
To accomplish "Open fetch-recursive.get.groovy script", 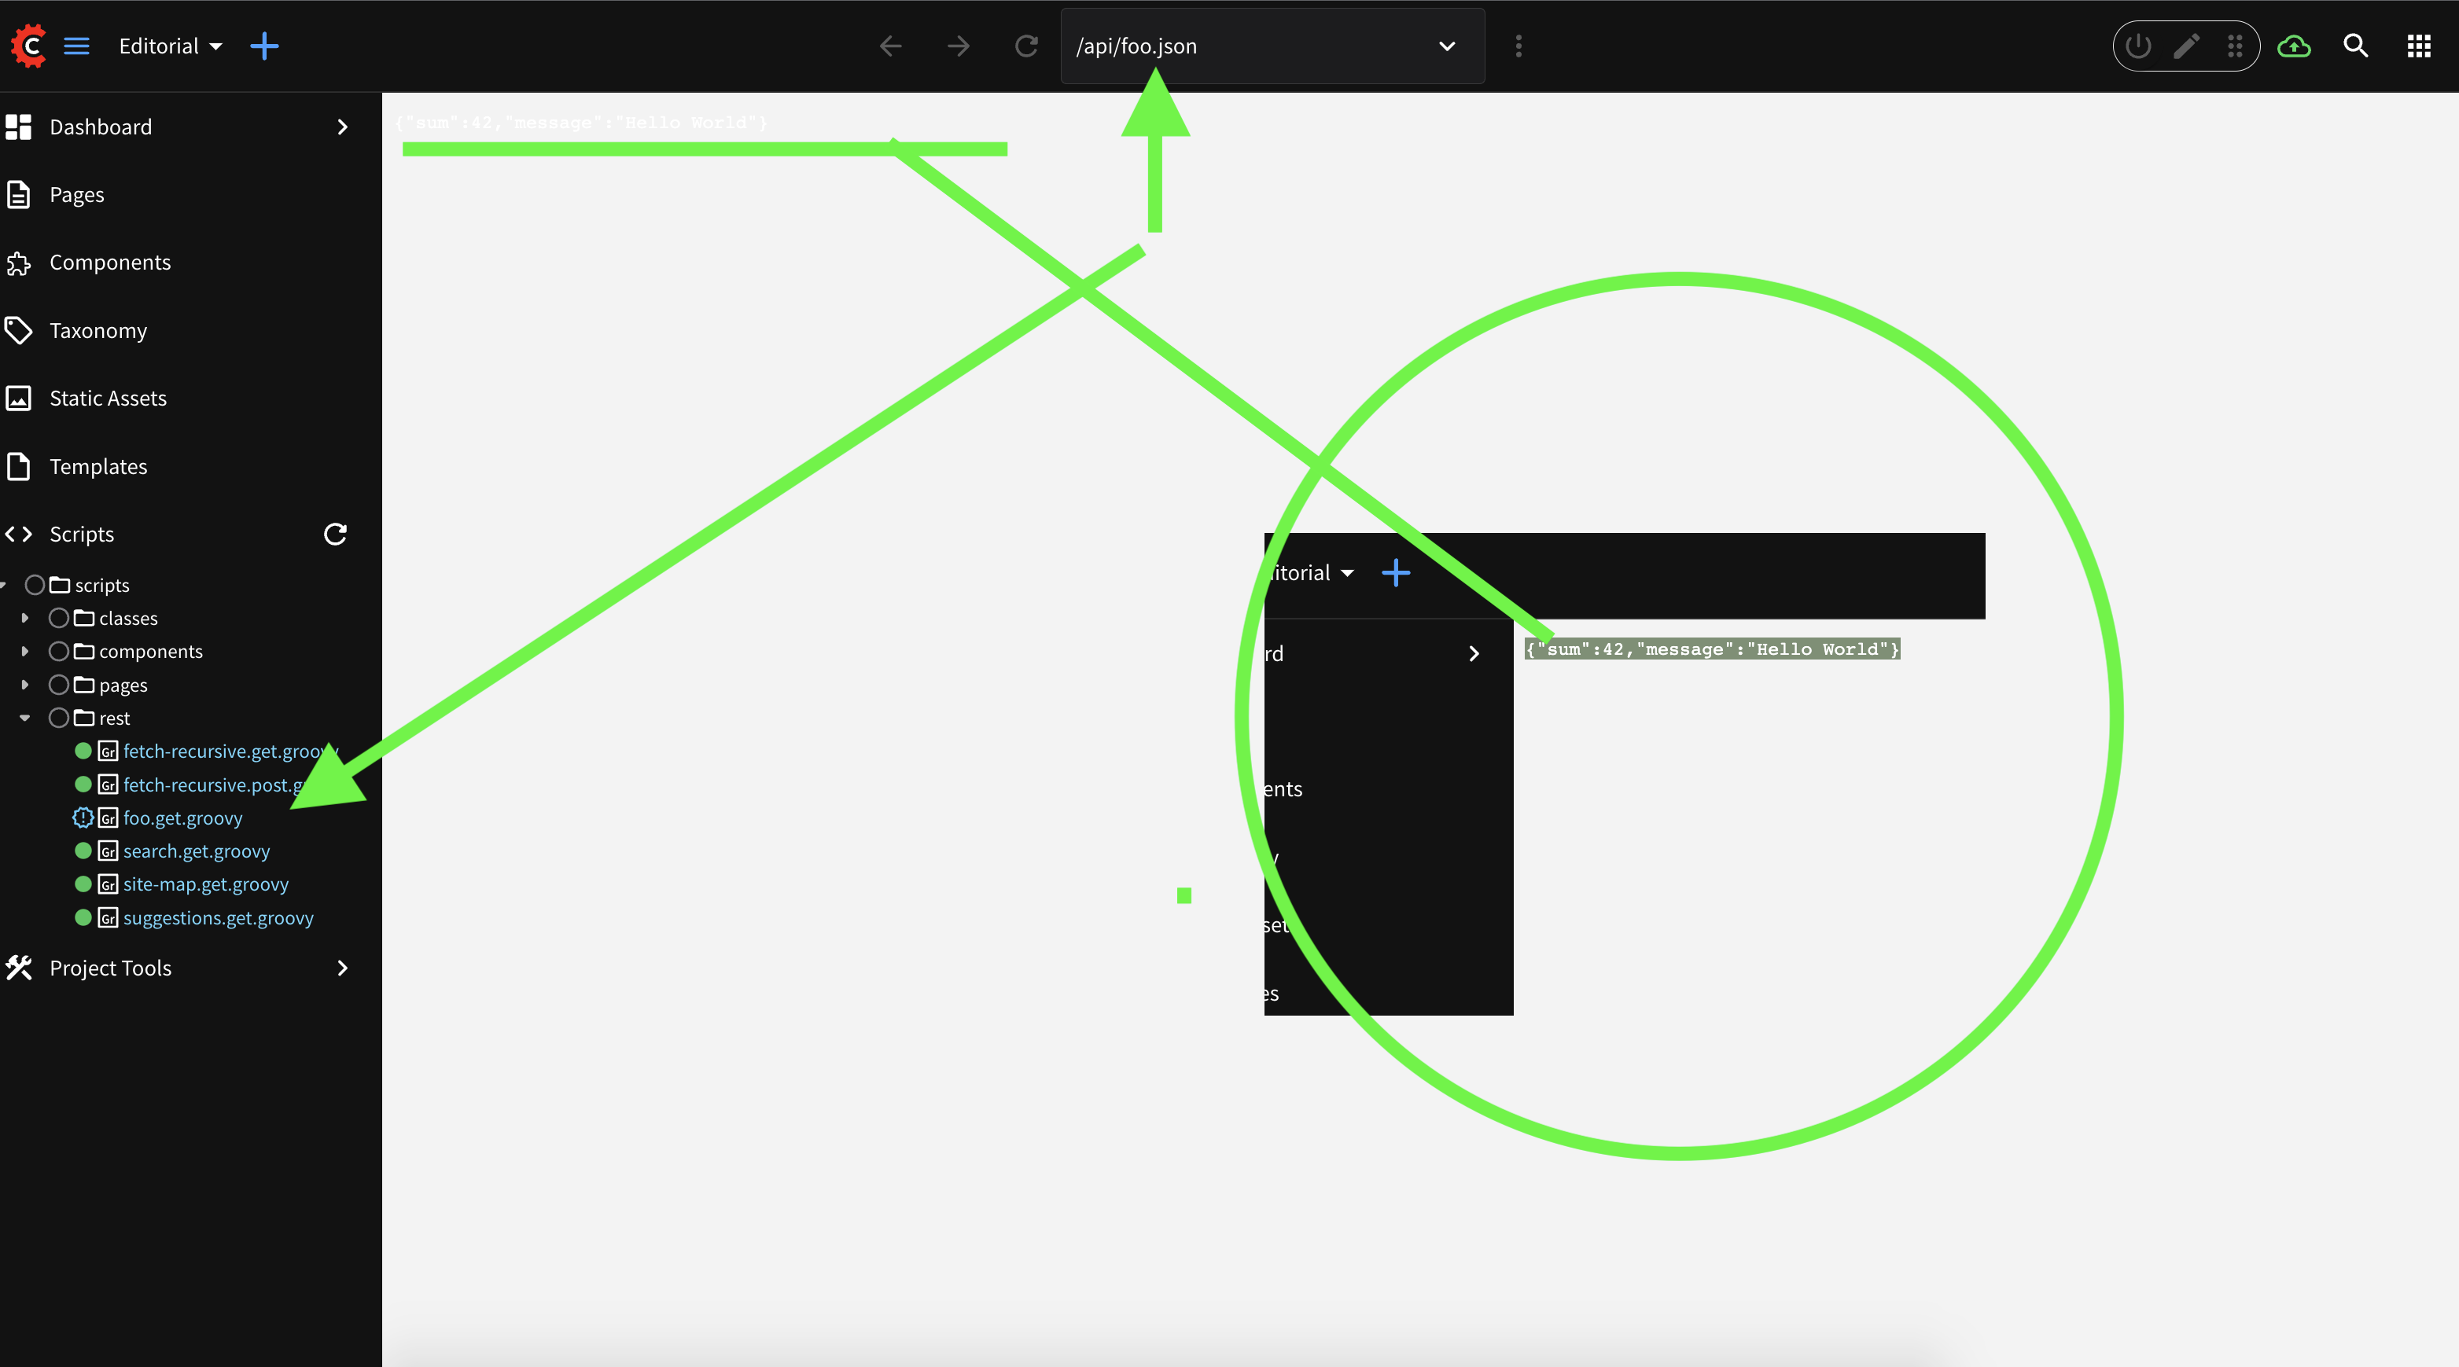I will click(230, 751).
